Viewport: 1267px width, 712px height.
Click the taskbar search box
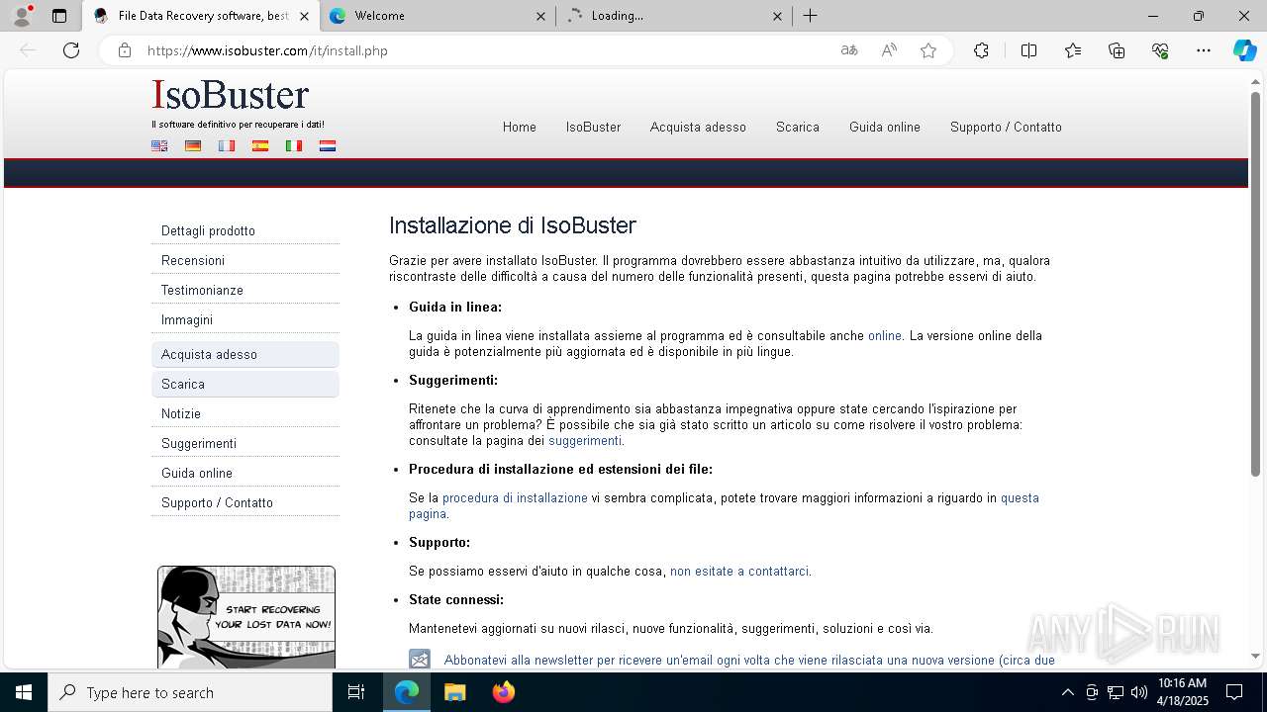(190, 692)
